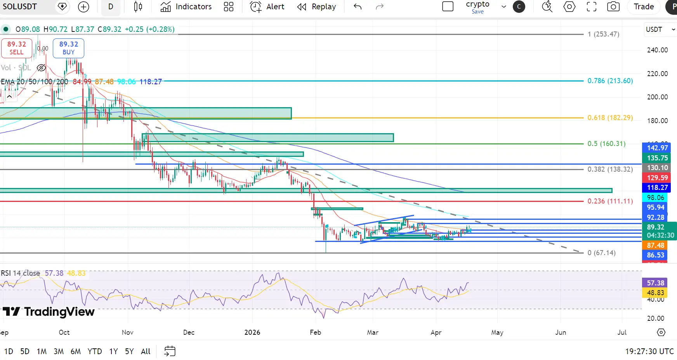Expand the crypto layout dropdown arrow

point(503,7)
